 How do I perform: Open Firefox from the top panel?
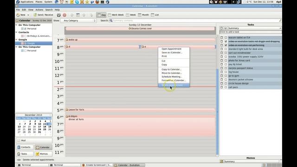click(97, 2)
